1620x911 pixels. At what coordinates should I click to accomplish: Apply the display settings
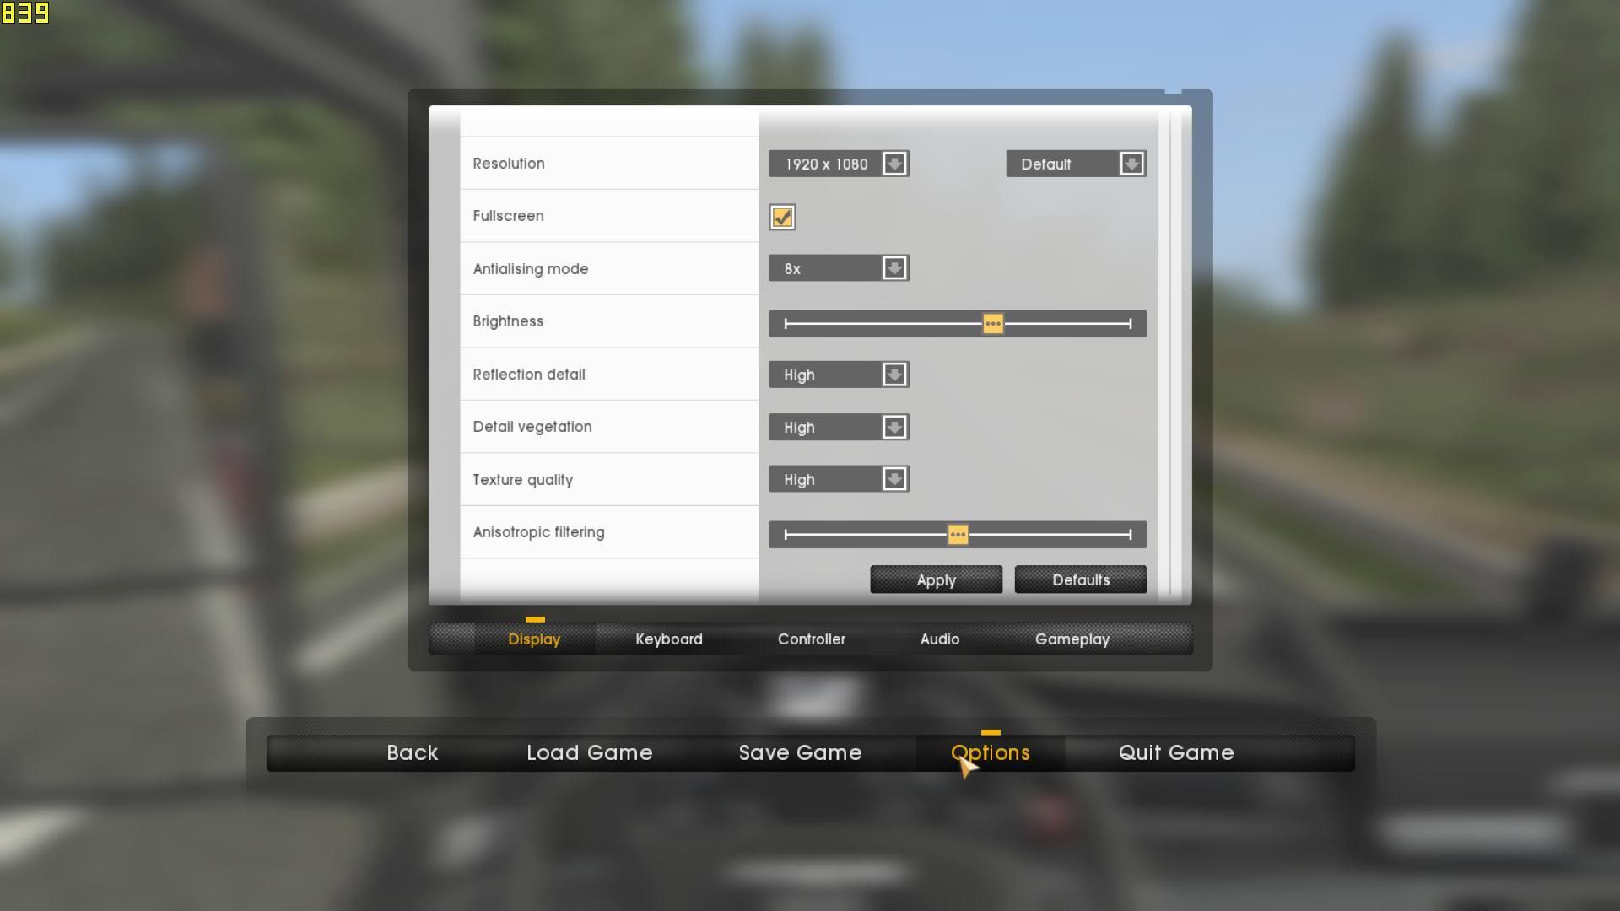tap(937, 579)
